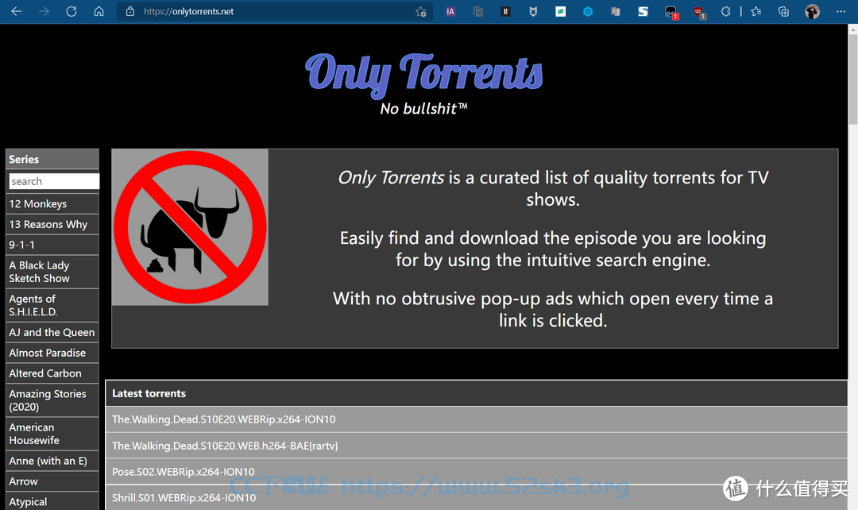Click the gray translate-style extension icon
The image size is (858, 510).
(616, 11)
